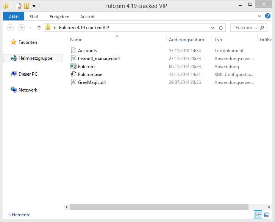Viewport: 275px width, 222px height.
Task: Select Dieser PC in the navigation pane
Action: (28, 74)
